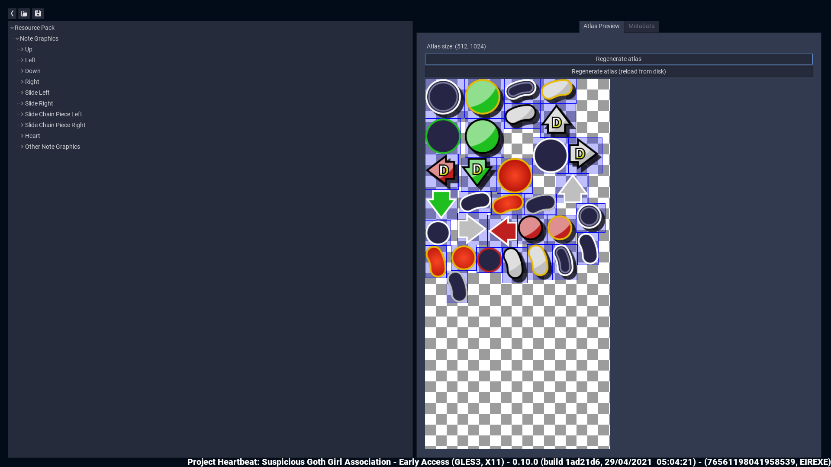Switch to the Atlas Preview tab
The height and width of the screenshot is (467, 831).
[x=601, y=26]
